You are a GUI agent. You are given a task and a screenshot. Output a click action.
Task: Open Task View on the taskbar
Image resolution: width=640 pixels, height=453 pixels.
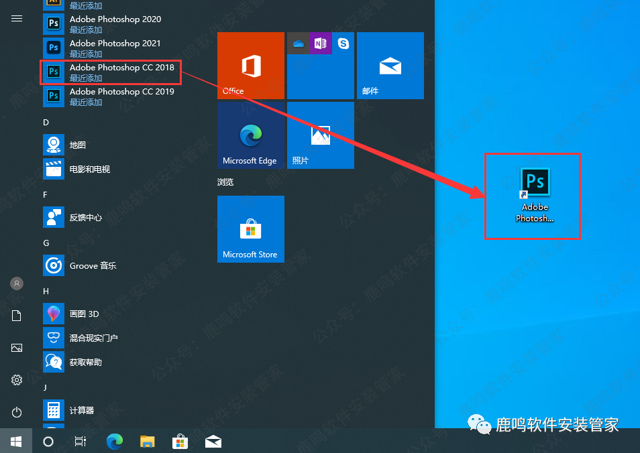click(x=81, y=441)
